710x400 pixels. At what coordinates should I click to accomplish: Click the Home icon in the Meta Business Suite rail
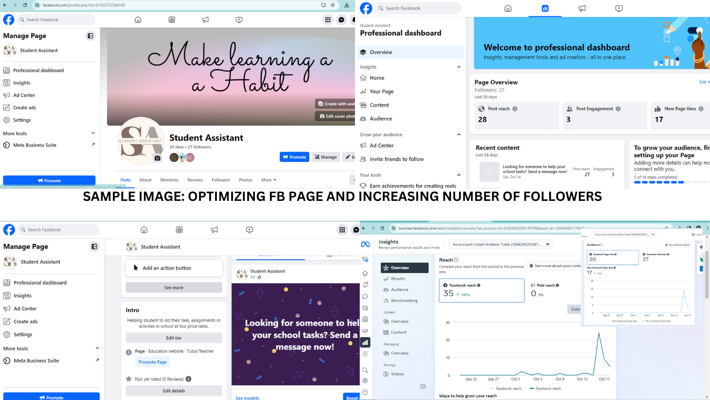[x=365, y=274]
